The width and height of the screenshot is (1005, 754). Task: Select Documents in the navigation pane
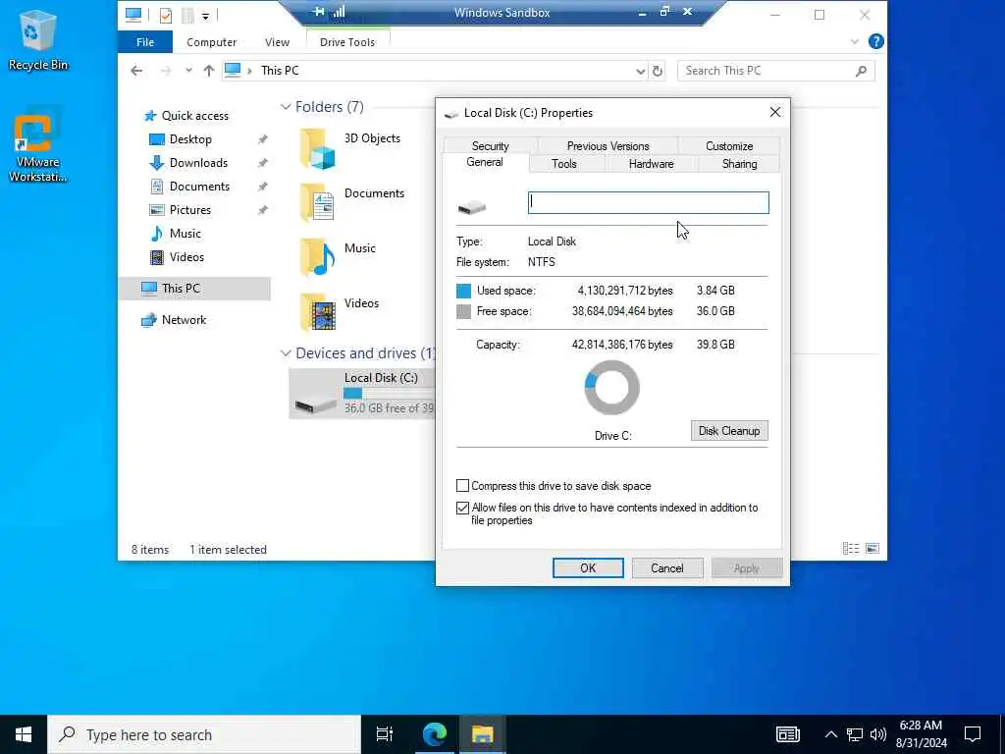tap(198, 187)
